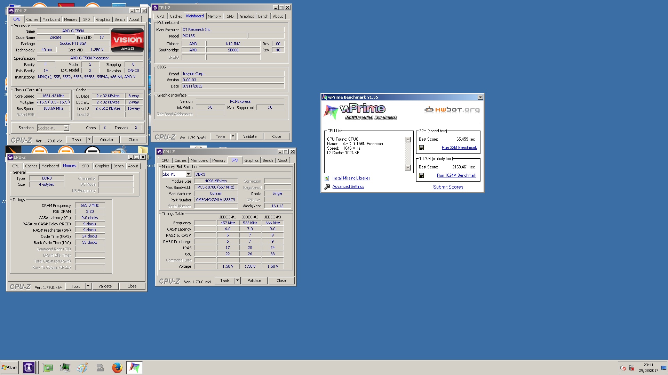Open Submit Scores link

click(x=448, y=187)
